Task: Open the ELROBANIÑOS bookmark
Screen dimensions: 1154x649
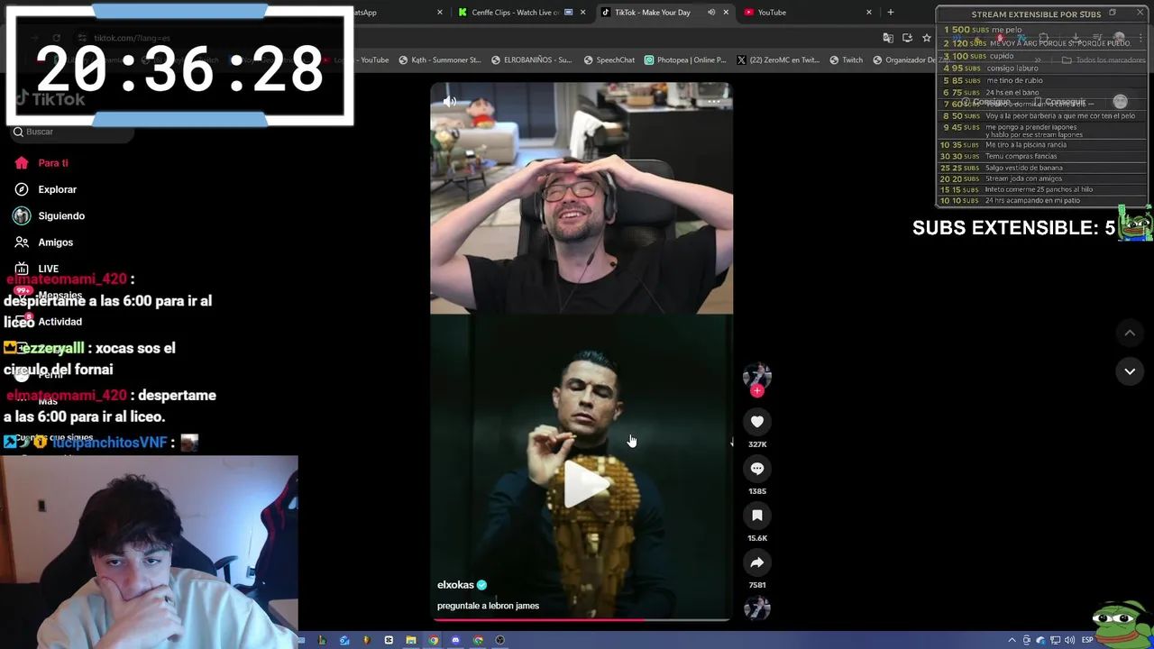Action: click(532, 60)
